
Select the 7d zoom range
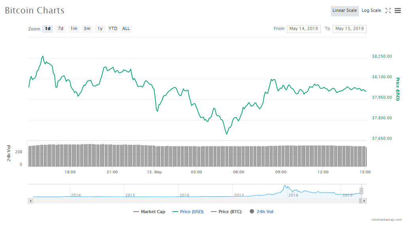[x=61, y=29]
